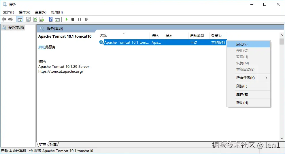Choose 帮助(H) in the context menu
Viewport: 285px width, 154px height.
pyautogui.click(x=248, y=103)
